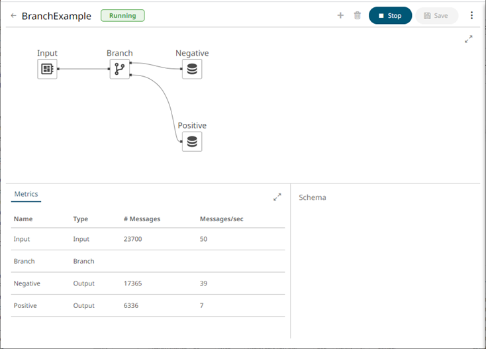This screenshot has height=349, width=486.
Task: Stop the running application
Action: (x=390, y=16)
